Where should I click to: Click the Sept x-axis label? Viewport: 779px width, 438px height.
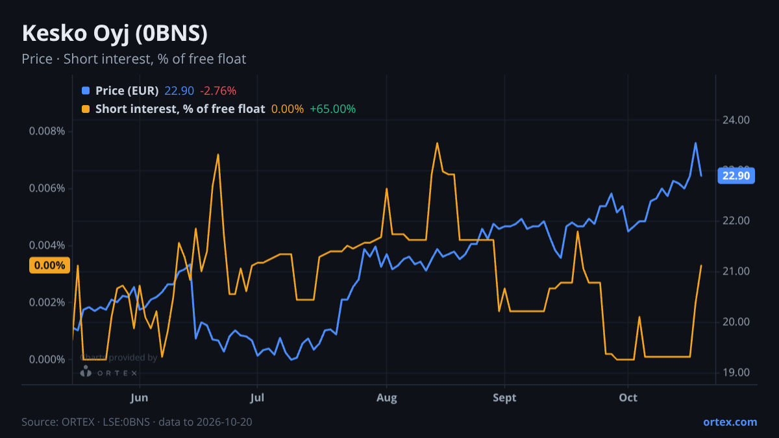(504, 398)
